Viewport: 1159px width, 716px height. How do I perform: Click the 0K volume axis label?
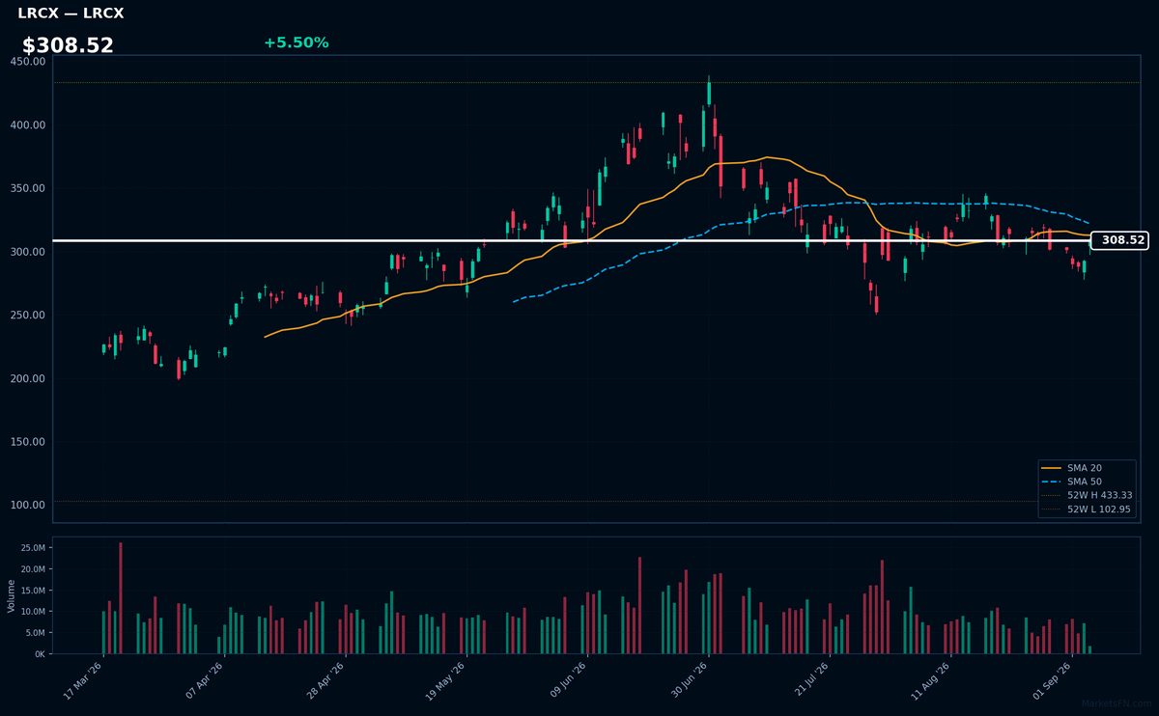pos(40,654)
